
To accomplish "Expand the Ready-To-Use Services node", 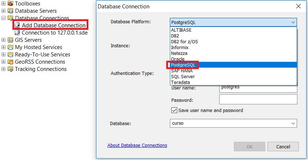I will point(3,55).
